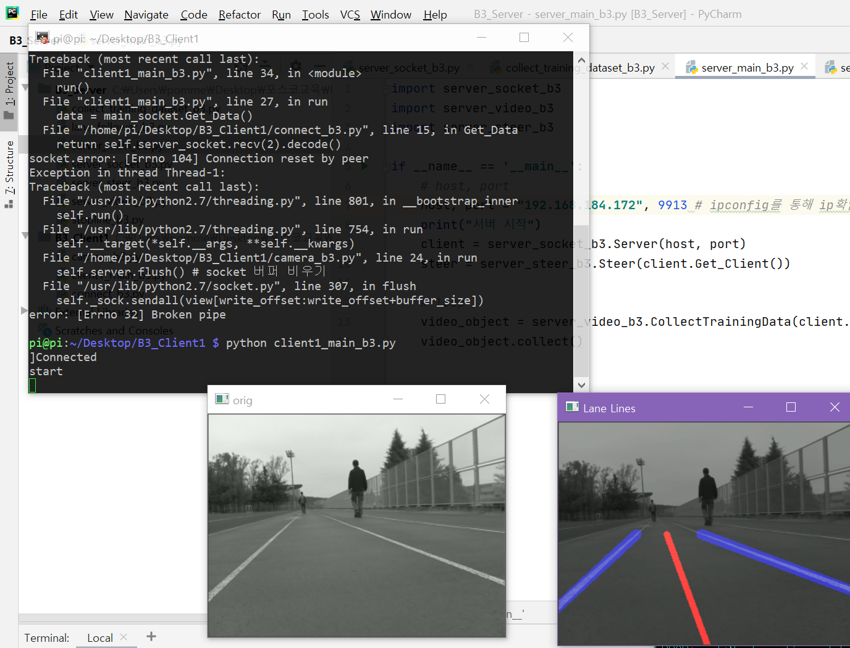Select the Local terminal tab
850x648 pixels.
[x=99, y=638]
